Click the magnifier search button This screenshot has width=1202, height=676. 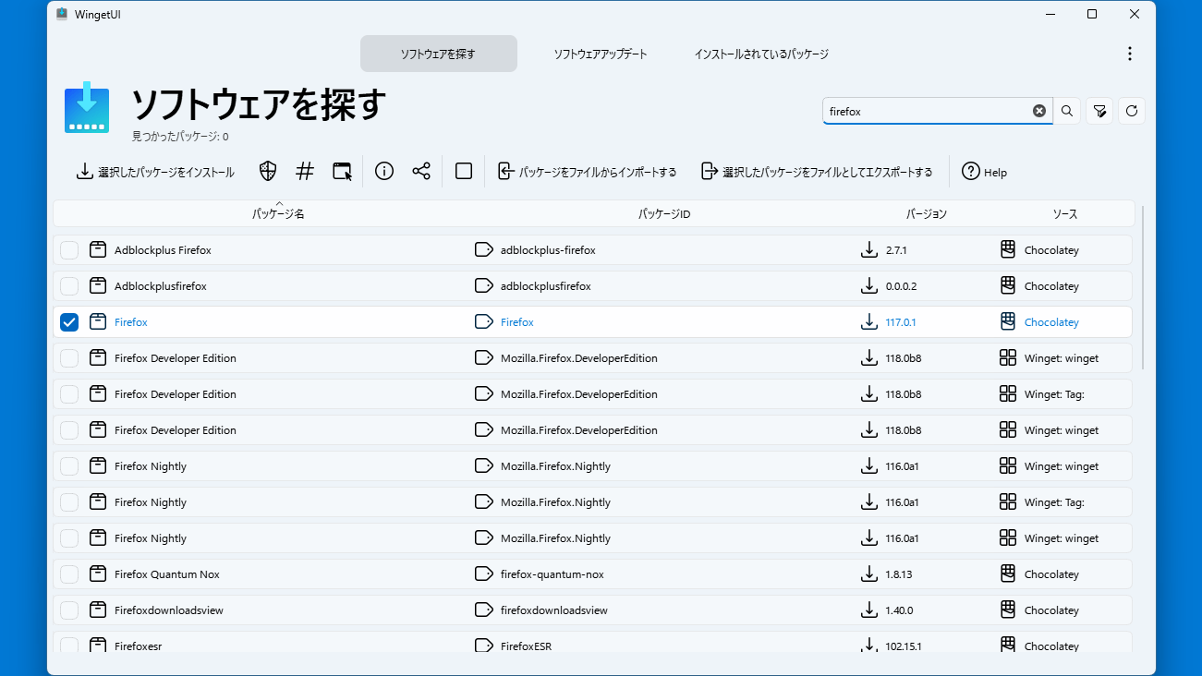click(x=1066, y=111)
